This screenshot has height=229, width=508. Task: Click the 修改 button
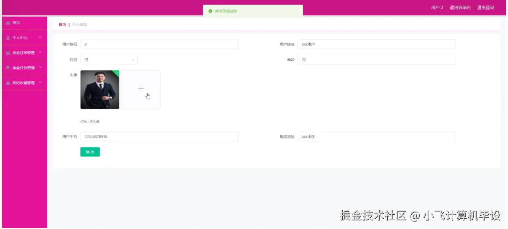pyautogui.click(x=90, y=152)
